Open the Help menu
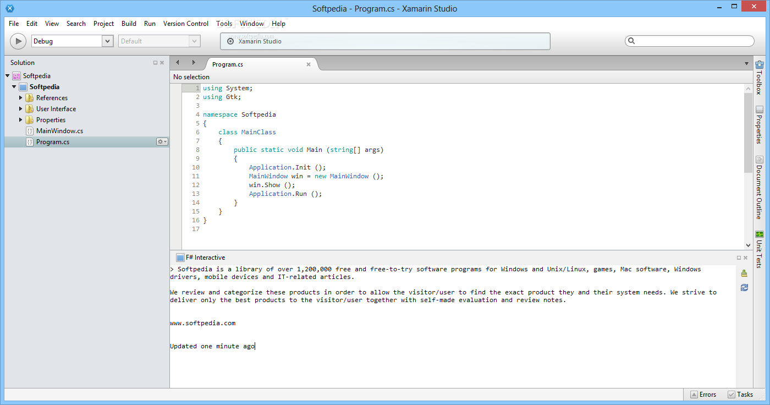The image size is (770, 405). tap(279, 24)
